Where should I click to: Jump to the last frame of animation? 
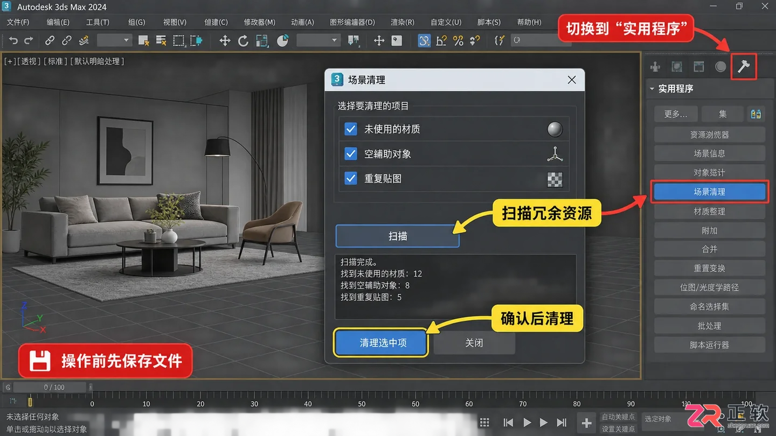click(x=562, y=423)
